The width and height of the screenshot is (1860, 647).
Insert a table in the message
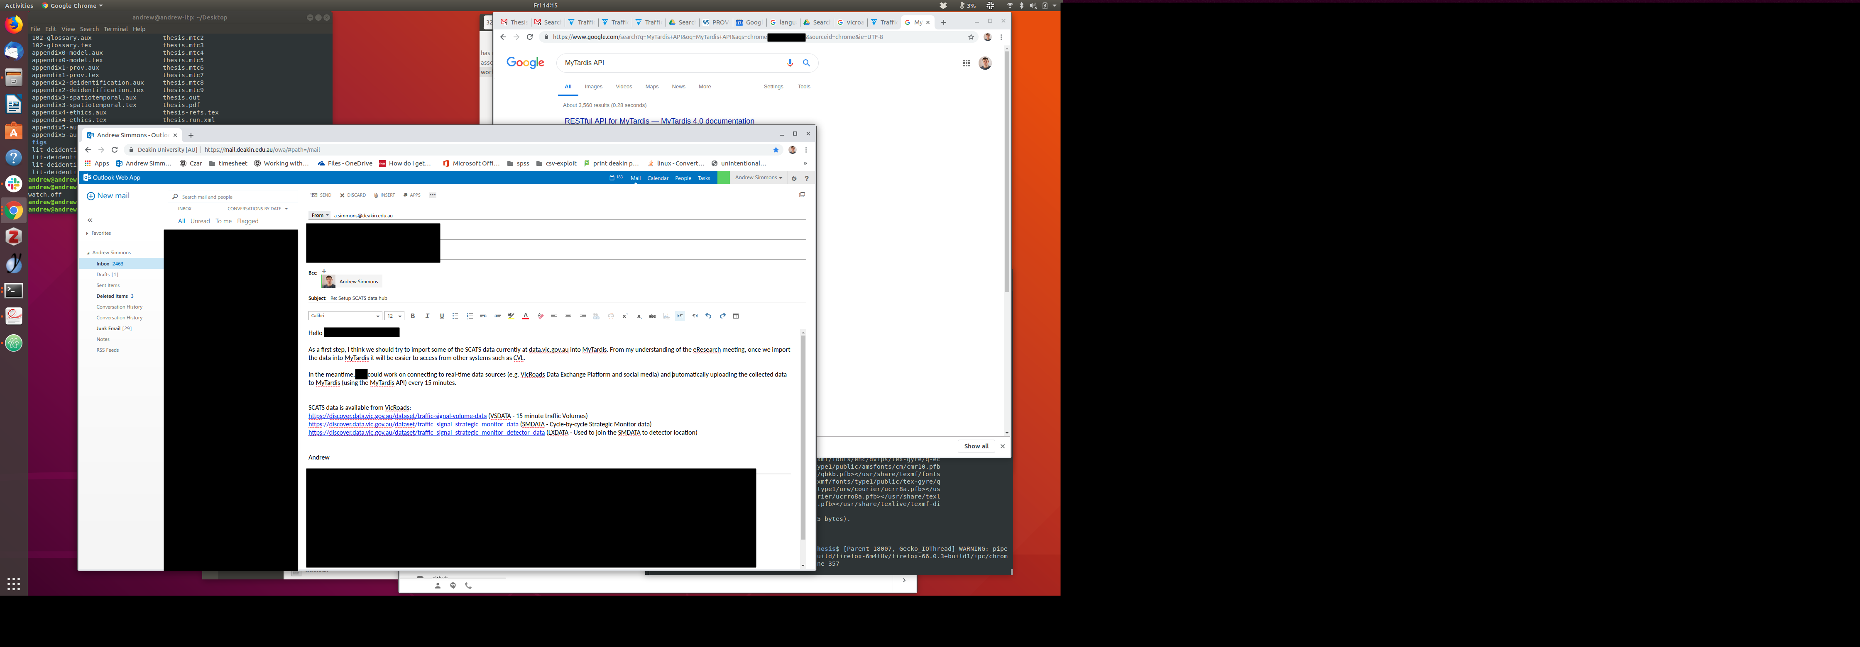[736, 316]
